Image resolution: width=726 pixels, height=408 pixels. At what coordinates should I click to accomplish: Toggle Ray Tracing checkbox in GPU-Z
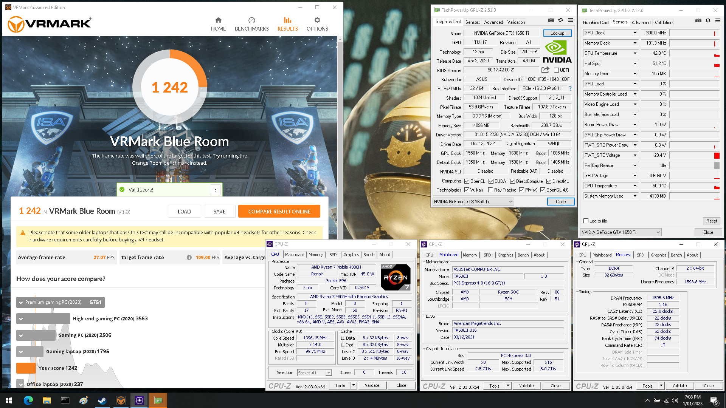click(490, 190)
